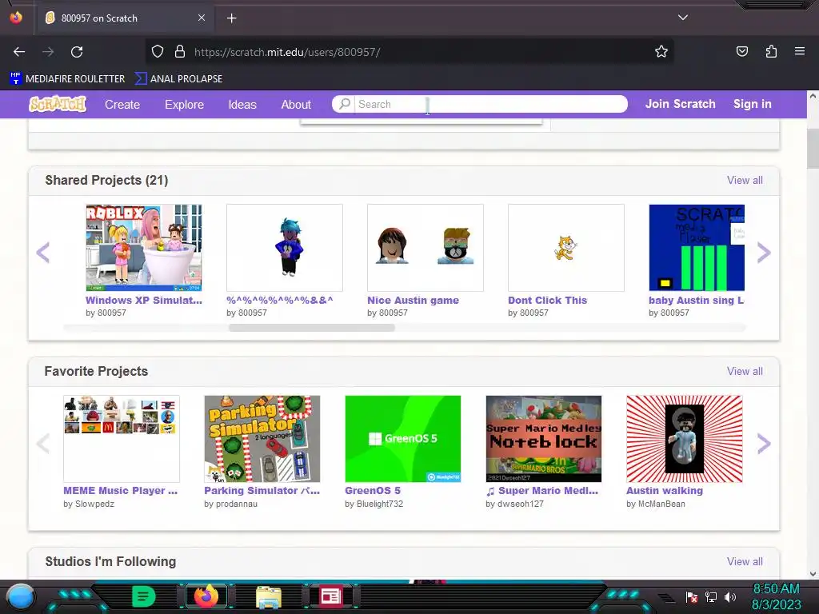Open the red window app in the taskbar

[x=330, y=596]
